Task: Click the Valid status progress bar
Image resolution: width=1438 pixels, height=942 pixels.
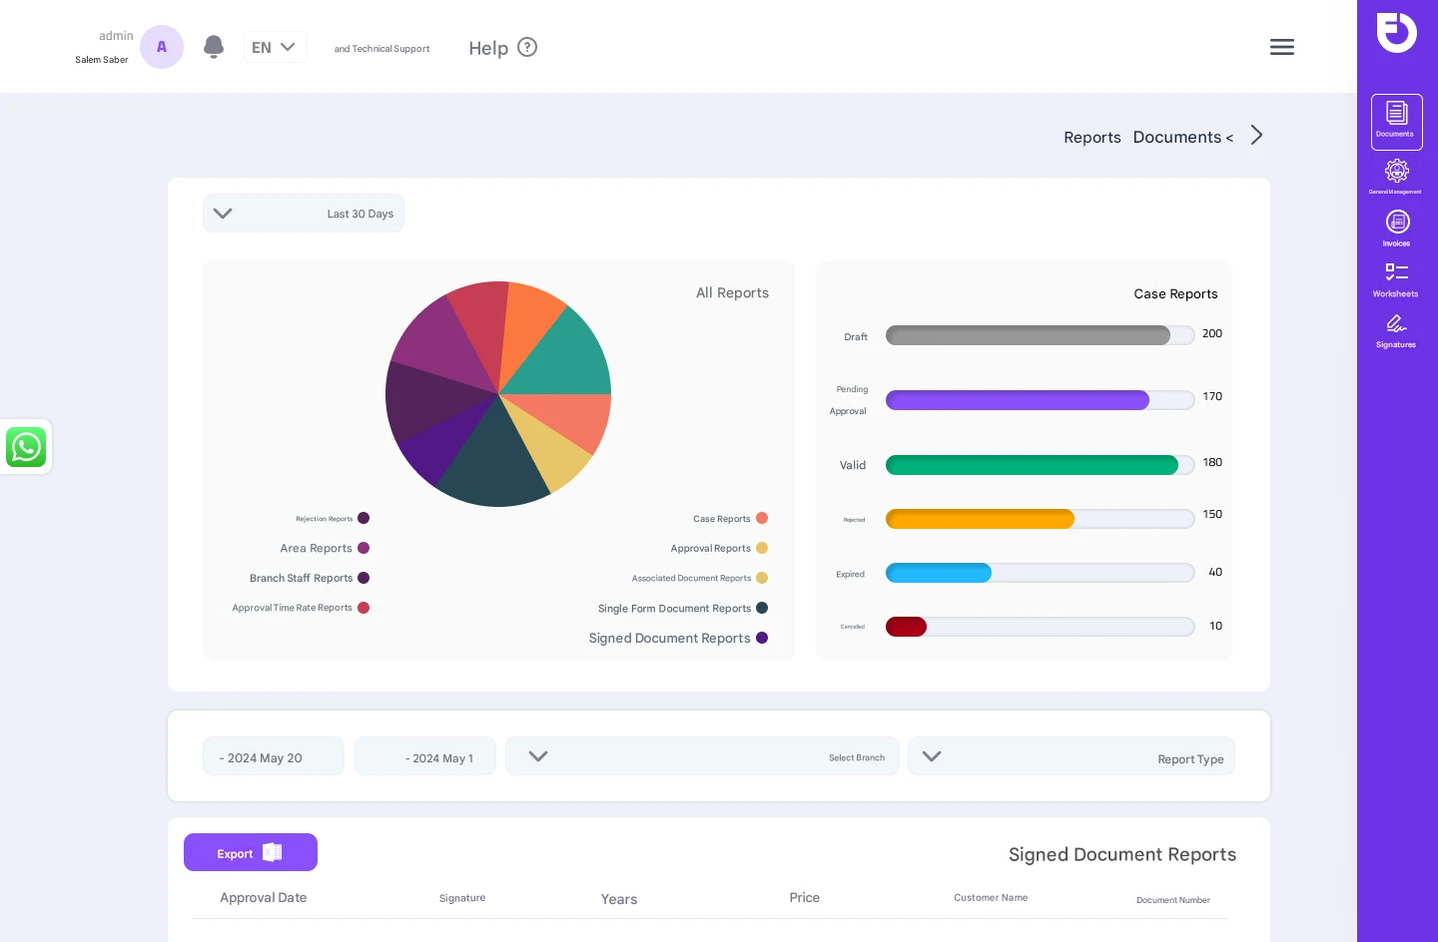Action: coord(1033,465)
